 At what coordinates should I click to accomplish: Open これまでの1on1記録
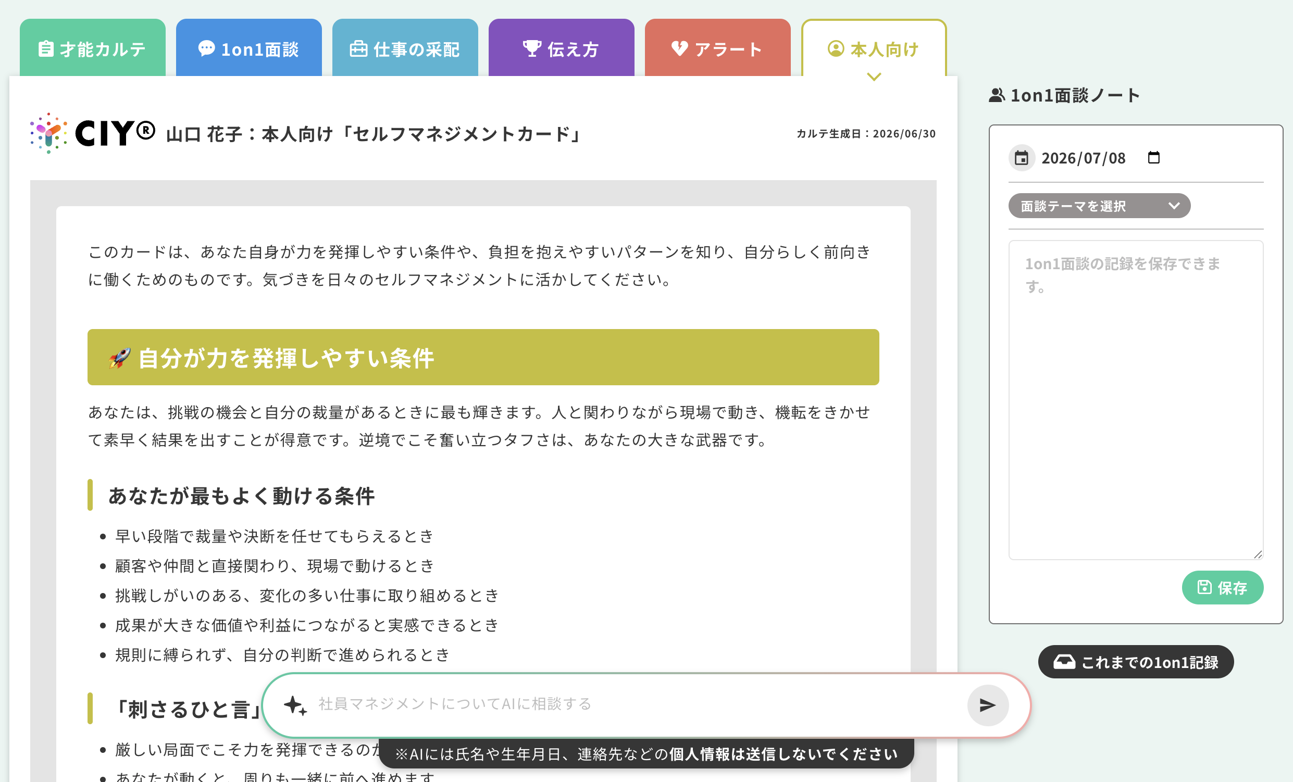tap(1136, 662)
